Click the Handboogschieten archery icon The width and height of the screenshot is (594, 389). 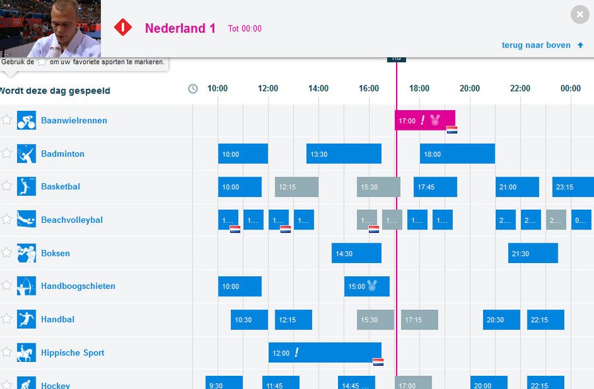click(x=26, y=286)
